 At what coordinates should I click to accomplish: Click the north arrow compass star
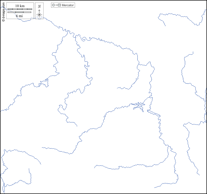[39, 15]
